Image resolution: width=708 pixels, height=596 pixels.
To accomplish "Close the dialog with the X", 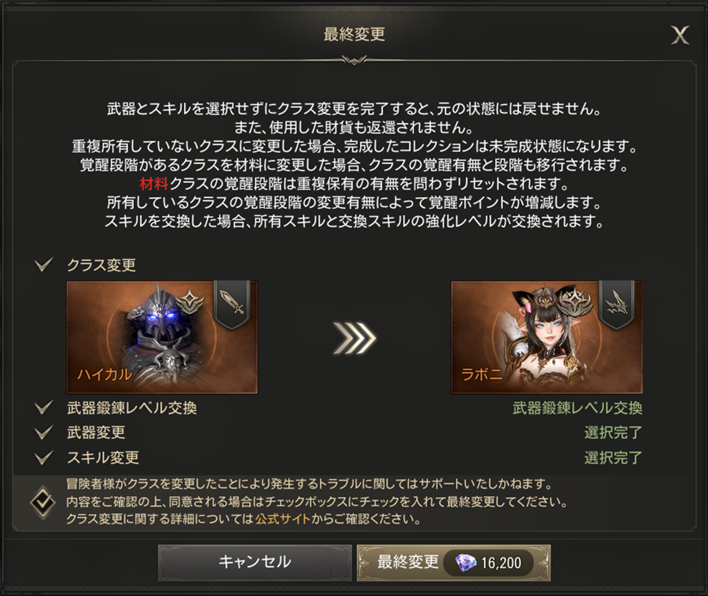I will (x=680, y=35).
